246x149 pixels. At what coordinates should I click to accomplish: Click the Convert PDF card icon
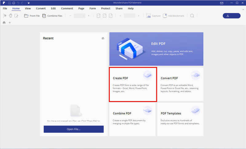pos(196,75)
